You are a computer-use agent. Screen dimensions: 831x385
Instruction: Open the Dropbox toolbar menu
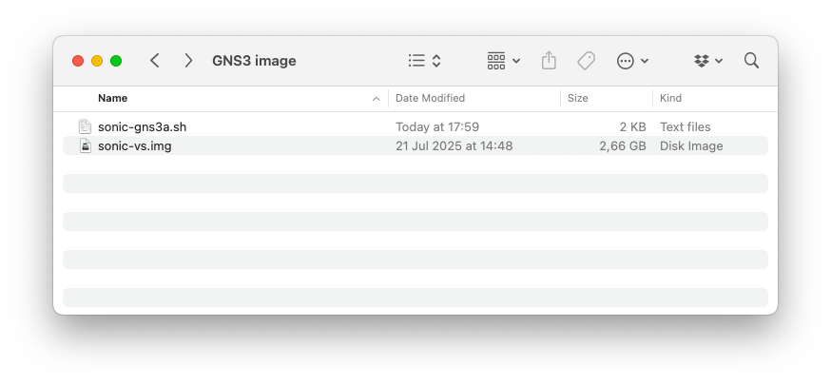click(708, 61)
